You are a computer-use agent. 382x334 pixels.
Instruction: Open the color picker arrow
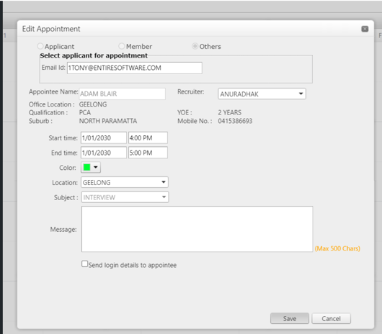point(96,167)
